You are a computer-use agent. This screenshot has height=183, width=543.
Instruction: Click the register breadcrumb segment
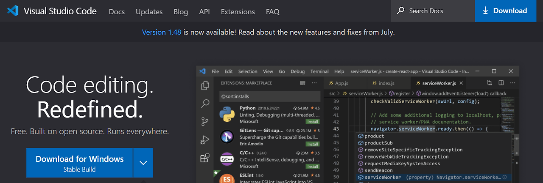[x=399, y=93]
